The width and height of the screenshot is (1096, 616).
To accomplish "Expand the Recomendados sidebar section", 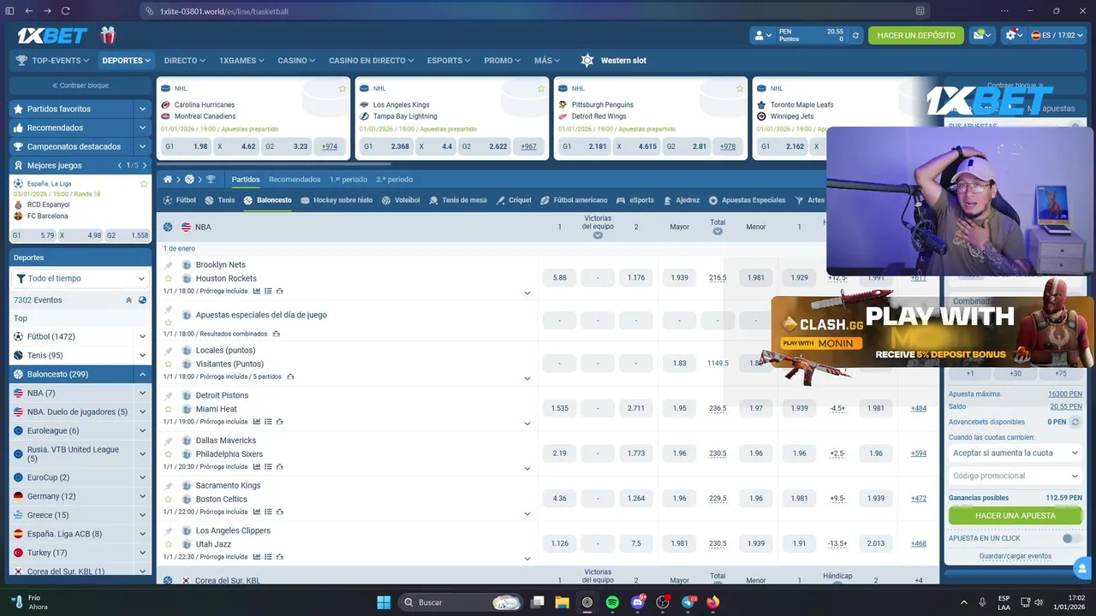I will tap(143, 127).
